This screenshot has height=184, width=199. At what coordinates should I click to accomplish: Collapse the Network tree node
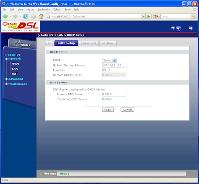(6, 59)
